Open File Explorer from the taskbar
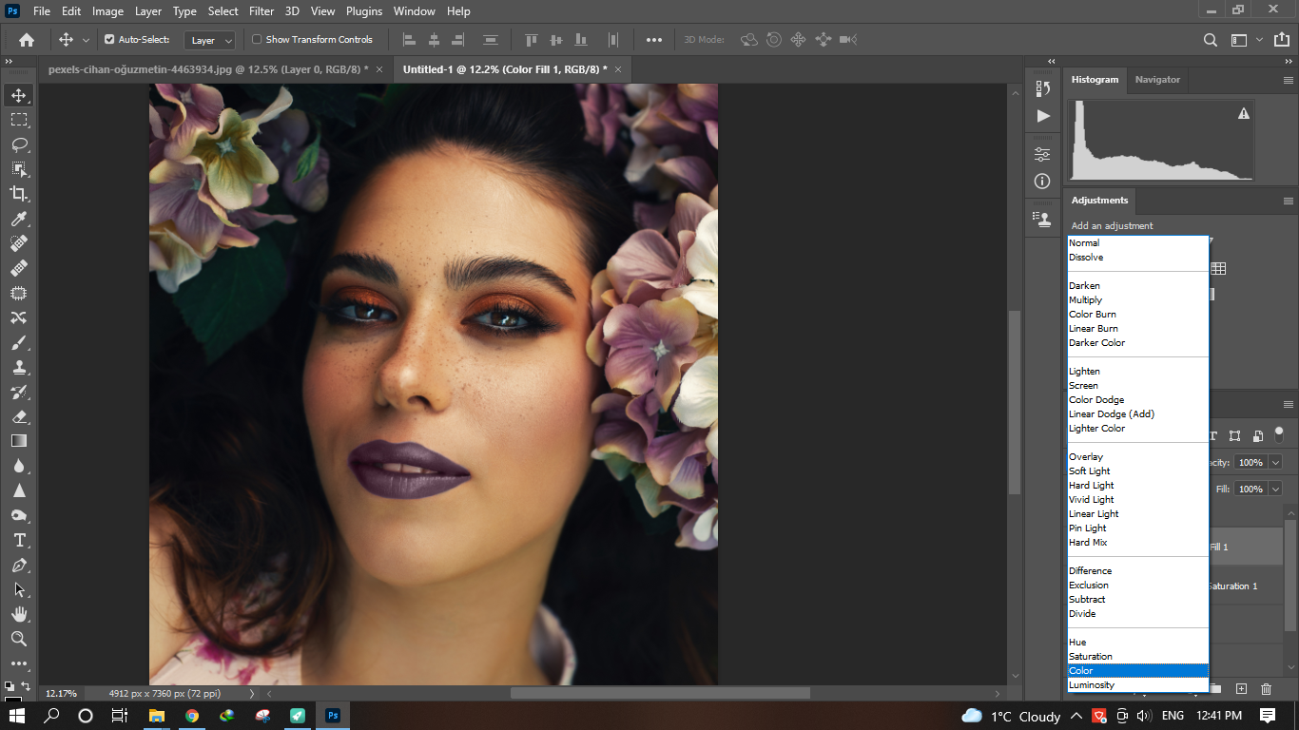 click(156, 716)
